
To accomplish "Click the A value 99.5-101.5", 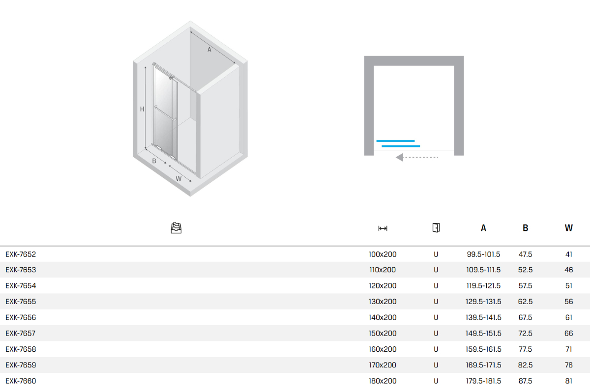I will (x=484, y=254).
